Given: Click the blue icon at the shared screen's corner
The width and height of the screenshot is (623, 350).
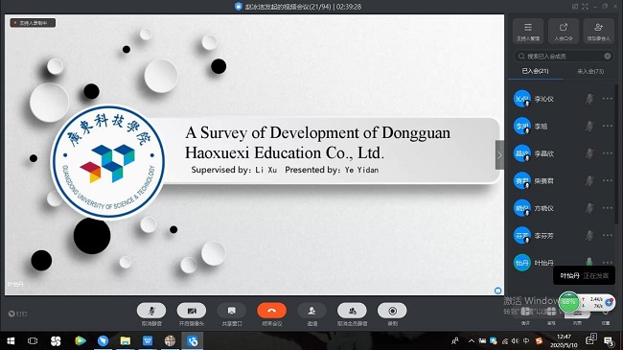Looking at the screenshot, I should click(x=497, y=291).
